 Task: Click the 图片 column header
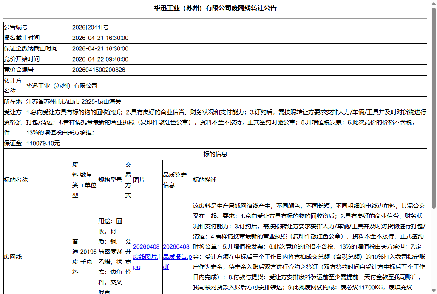pyautogui.click(x=148, y=180)
